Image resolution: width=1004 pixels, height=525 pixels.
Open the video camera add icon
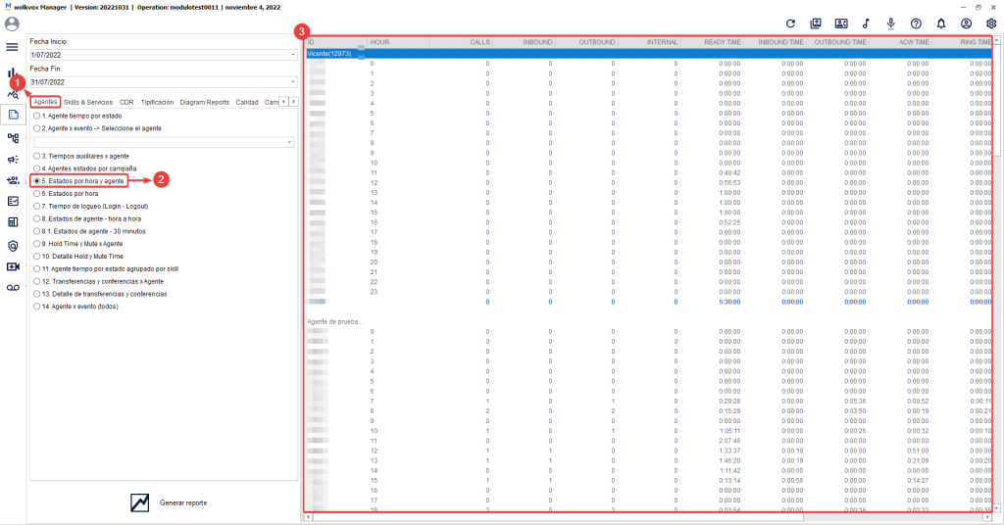[13, 266]
